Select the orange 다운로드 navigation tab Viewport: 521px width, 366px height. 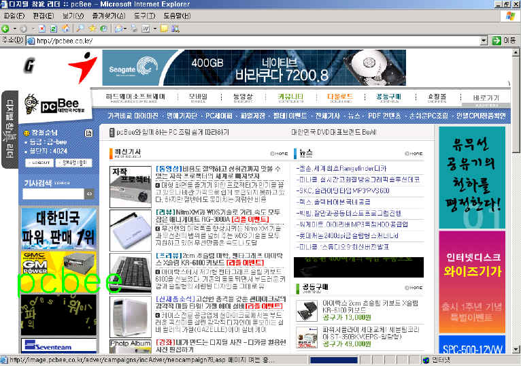tap(339, 98)
